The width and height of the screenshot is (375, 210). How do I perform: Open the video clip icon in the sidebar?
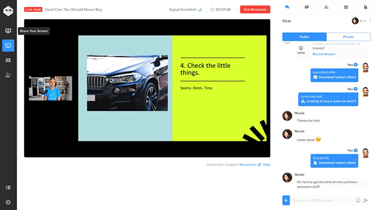click(x=8, y=60)
